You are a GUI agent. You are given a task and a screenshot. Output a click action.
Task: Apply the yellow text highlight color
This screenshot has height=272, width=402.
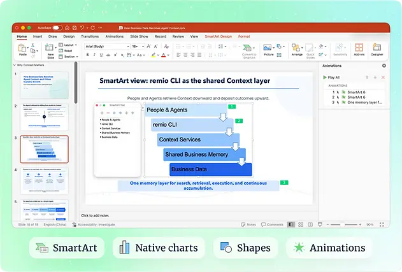pyautogui.click(x=154, y=55)
